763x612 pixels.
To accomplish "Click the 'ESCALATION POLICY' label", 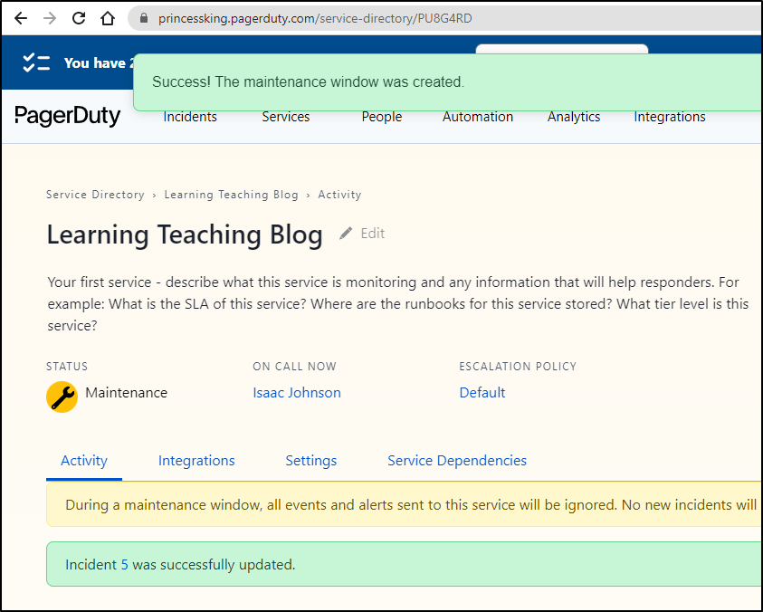I will pos(518,367).
